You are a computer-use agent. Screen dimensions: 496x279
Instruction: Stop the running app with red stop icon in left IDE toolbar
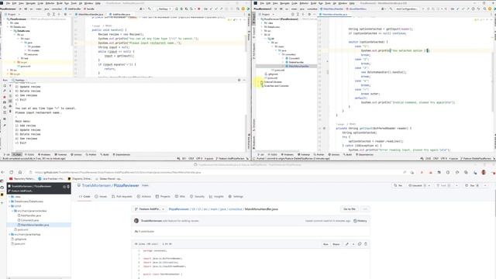point(199,9)
